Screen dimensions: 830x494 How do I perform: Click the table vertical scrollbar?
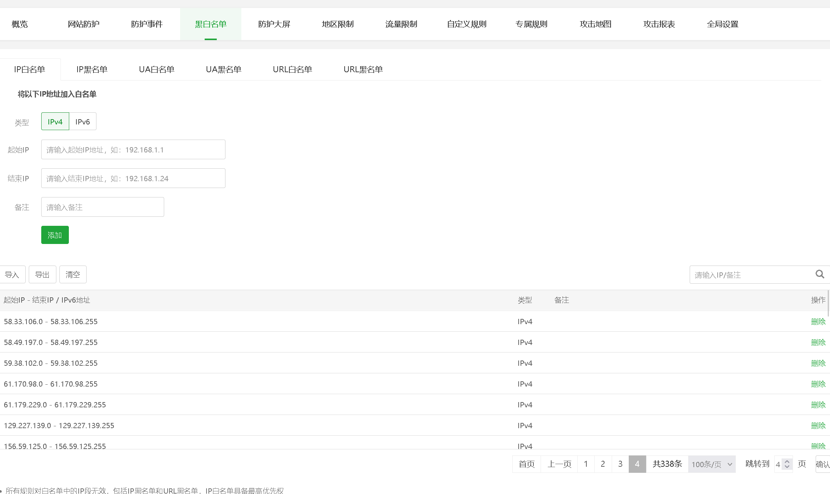coord(828,303)
